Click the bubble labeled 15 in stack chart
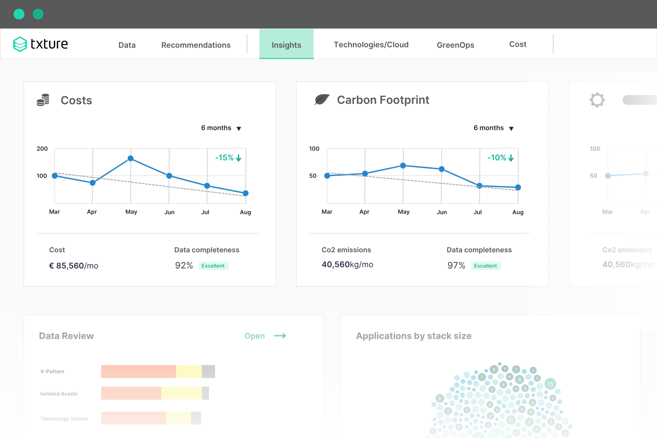The height and width of the screenshot is (438, 657). pyautogui.click(x=550, y=384)
